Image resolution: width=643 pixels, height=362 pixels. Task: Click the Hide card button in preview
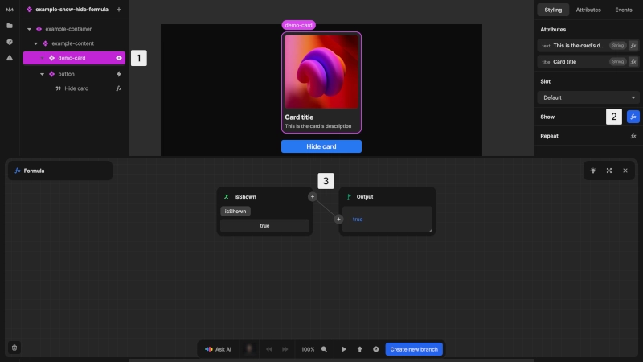tap(321, 146)
